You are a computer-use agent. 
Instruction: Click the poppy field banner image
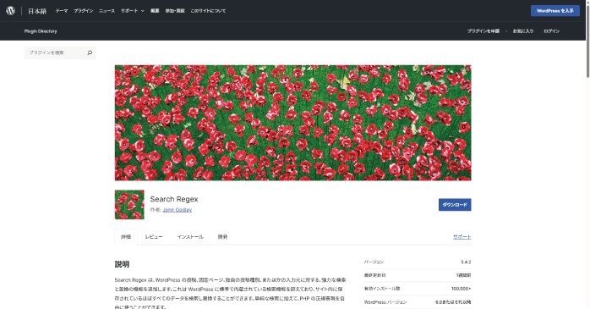(x=292, y=123)
